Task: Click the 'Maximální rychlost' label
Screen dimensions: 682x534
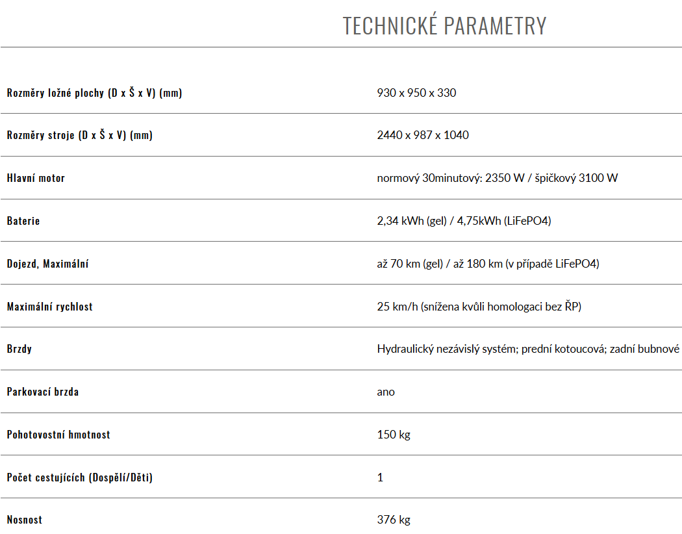Action: click(49, 307)
